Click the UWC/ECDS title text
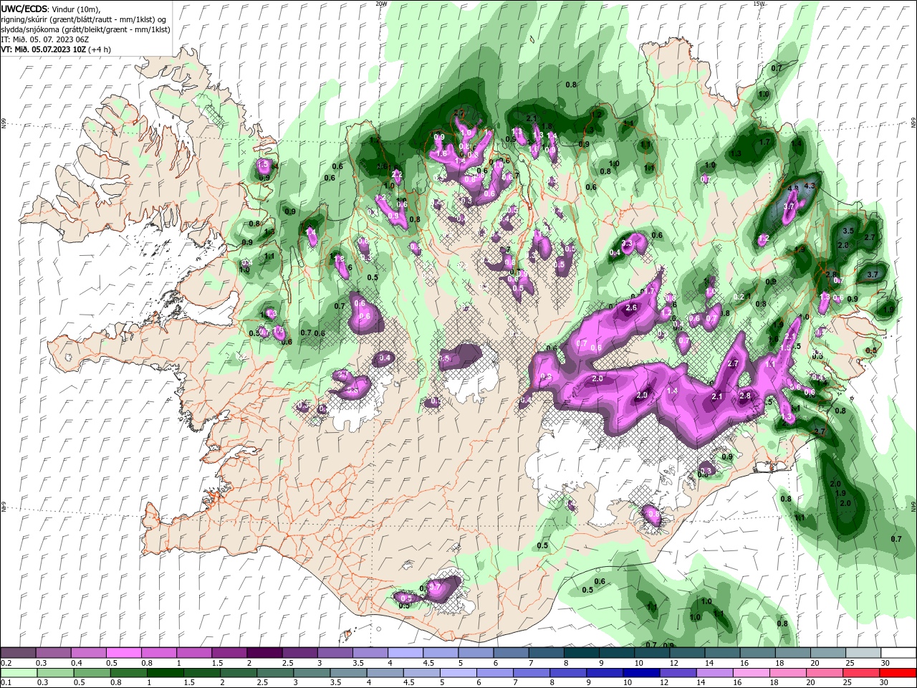 click(24, 8)
